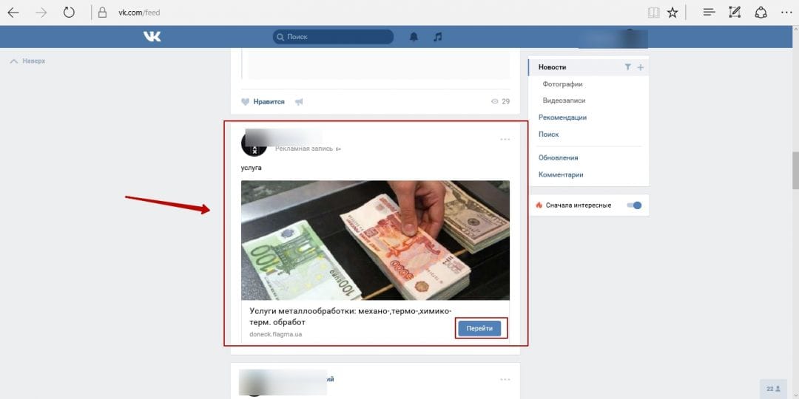Refresh the page in browser
Viewport: 799px width, 399px height.
pos(69,12)
